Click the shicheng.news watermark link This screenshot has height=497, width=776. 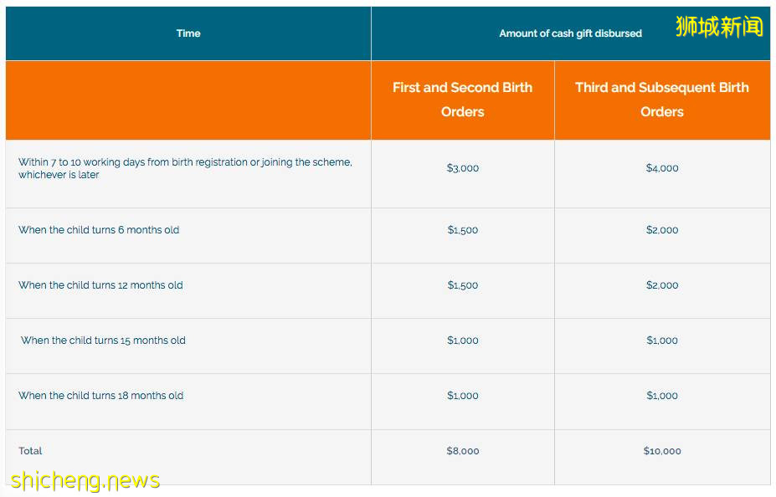85,480
